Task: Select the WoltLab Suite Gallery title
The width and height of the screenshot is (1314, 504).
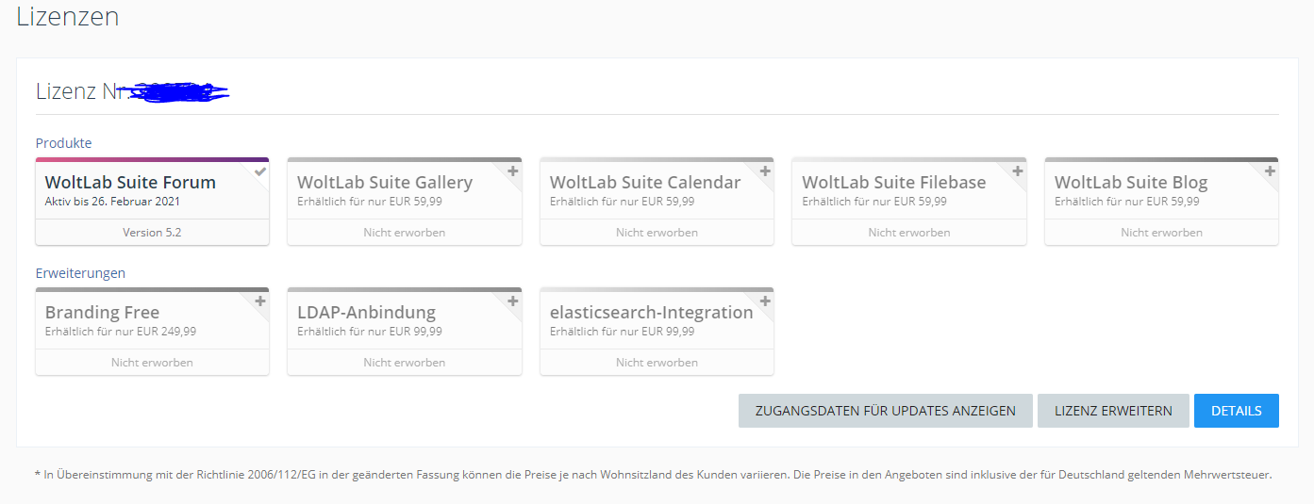Action: tap(384, 183)
